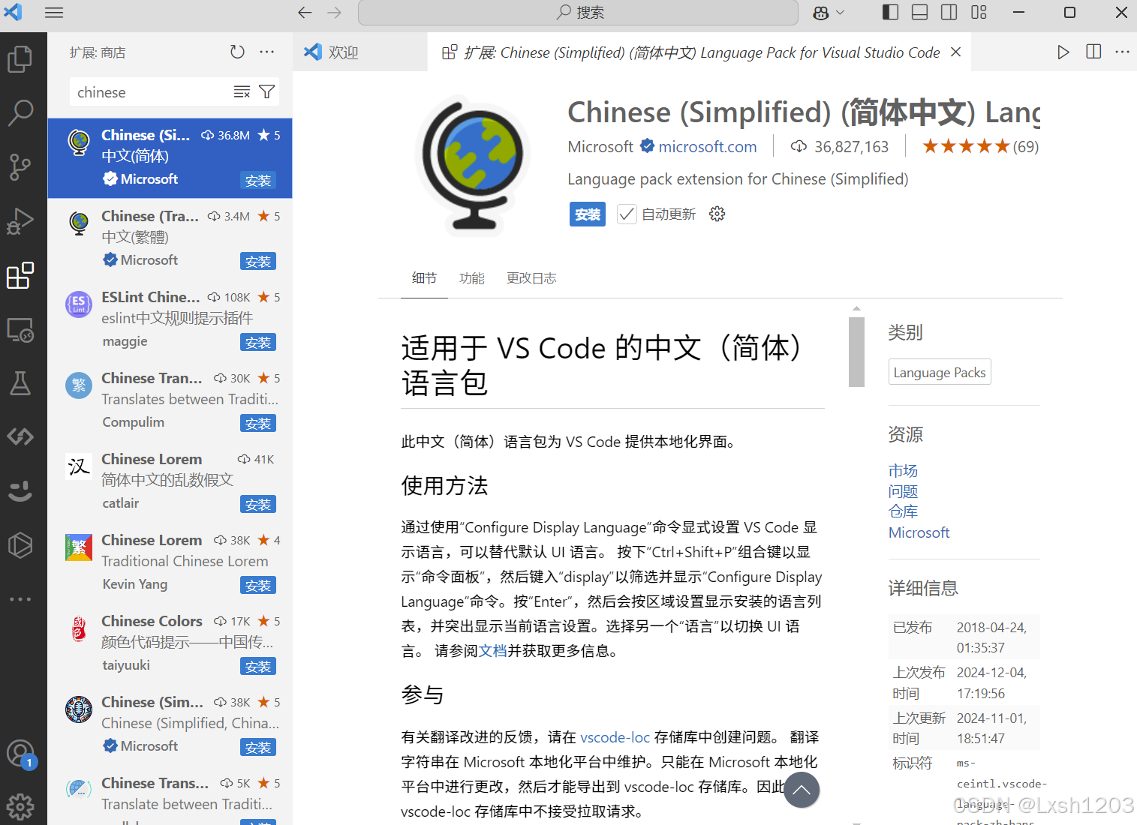Refresh the extensions list
This screenshot has width=1137, height=825.
coord(237,52)
